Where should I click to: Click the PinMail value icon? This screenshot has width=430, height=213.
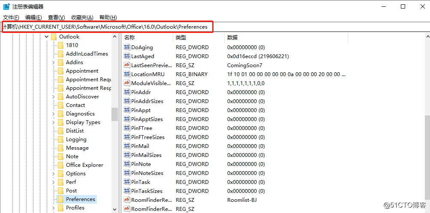pos(127,146)
